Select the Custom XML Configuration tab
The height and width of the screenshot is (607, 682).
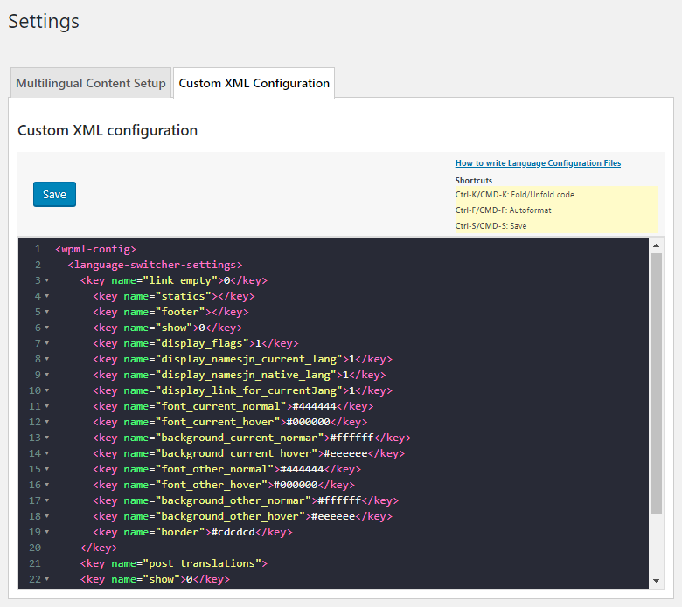tap(254, 83)
